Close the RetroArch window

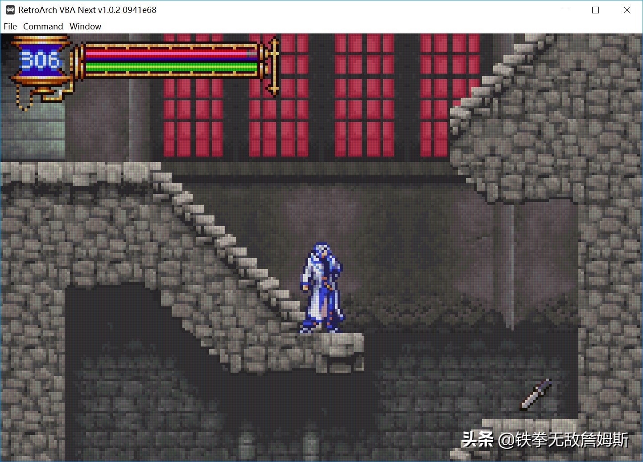627,10
